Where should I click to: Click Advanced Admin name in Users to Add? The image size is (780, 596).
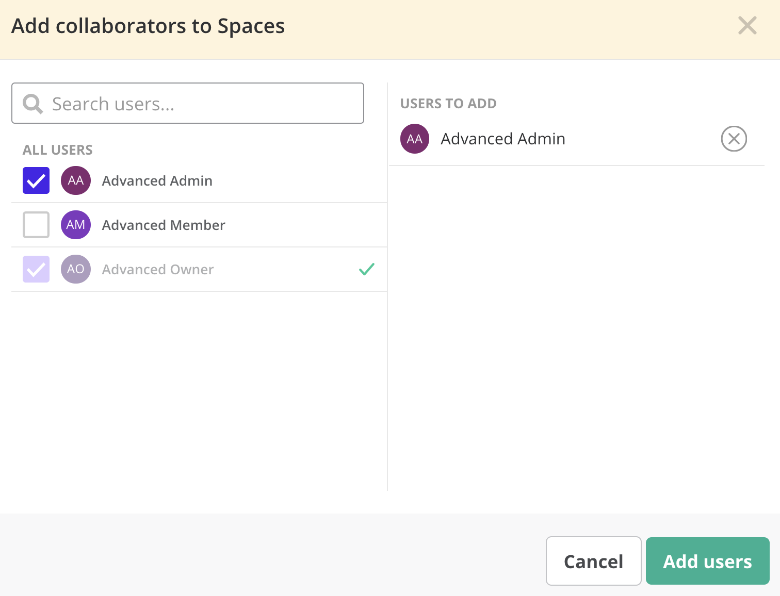[x=503, y=139]
